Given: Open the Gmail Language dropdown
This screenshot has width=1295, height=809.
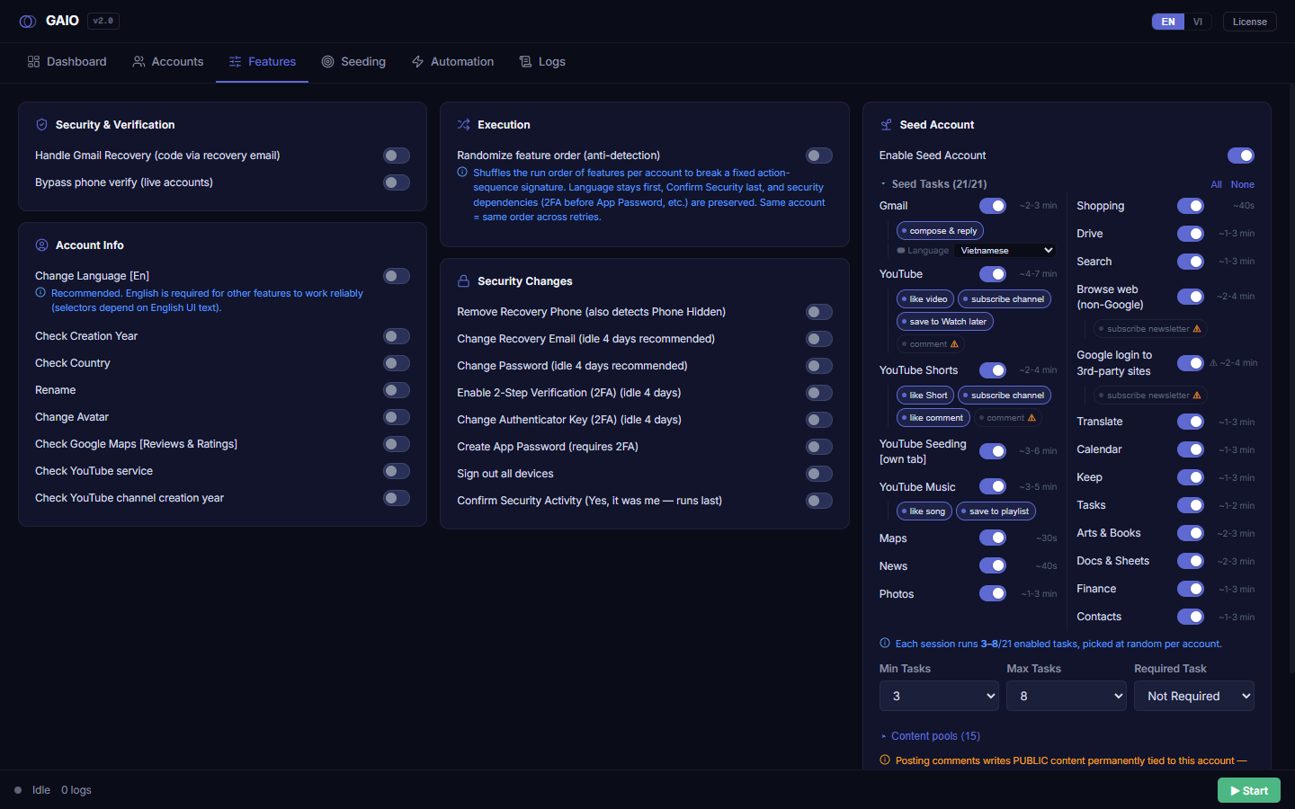Looking at the screenshot, I should 1005,251.
